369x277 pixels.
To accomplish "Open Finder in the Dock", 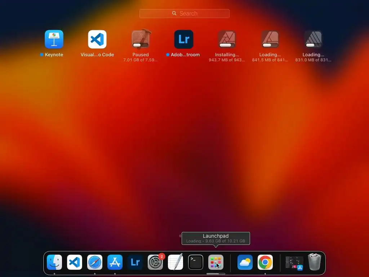I will (x=54, y=262).
